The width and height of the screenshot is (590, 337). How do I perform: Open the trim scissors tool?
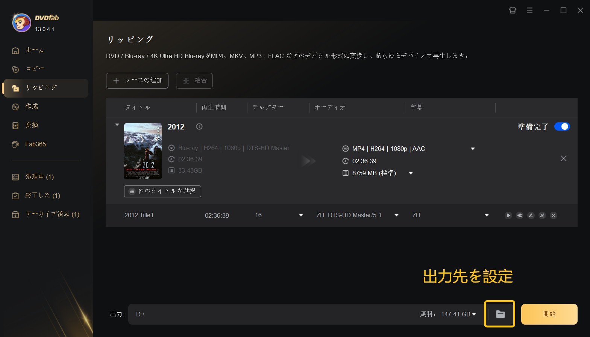pyautogui.click(x=542, y=215)
